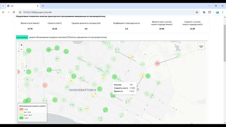Screen dimensions: 226x127
Task: Zoom out of the map with the minus button
Action: pos(21,49)
